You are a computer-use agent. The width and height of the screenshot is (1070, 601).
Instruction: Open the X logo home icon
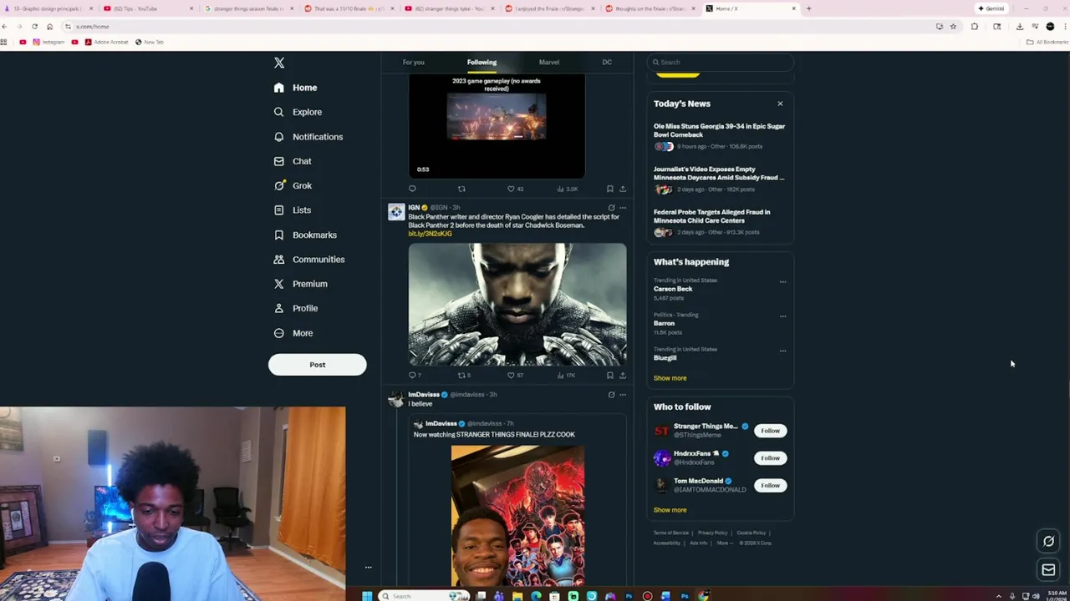pyautogui.click(x=279, y=63)
